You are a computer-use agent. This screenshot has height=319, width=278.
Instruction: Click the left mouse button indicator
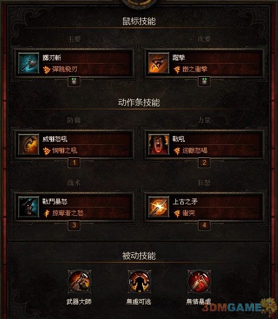click(74, 81)
